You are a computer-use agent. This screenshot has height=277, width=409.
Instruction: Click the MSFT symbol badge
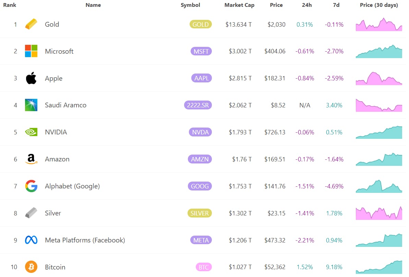[x=201, y=51]
